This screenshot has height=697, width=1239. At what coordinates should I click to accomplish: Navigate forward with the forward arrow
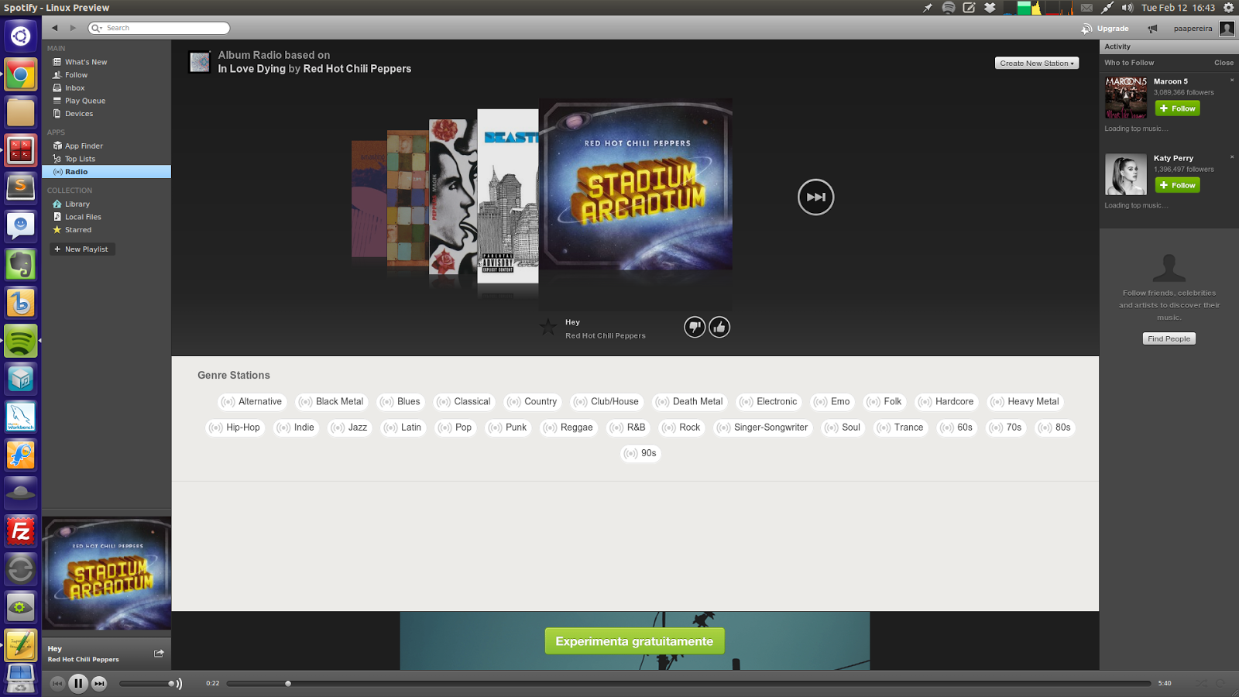(74, 28)
